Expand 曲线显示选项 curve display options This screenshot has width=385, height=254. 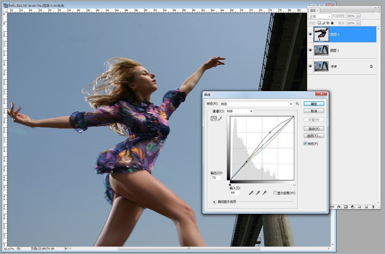[214, 202]
